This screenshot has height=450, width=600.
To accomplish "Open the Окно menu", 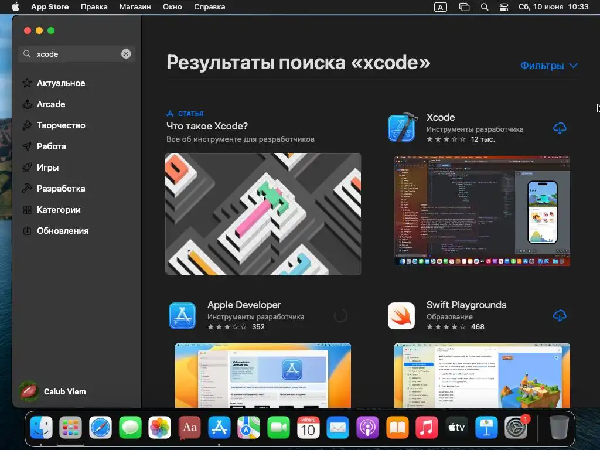I will (172, 7).
